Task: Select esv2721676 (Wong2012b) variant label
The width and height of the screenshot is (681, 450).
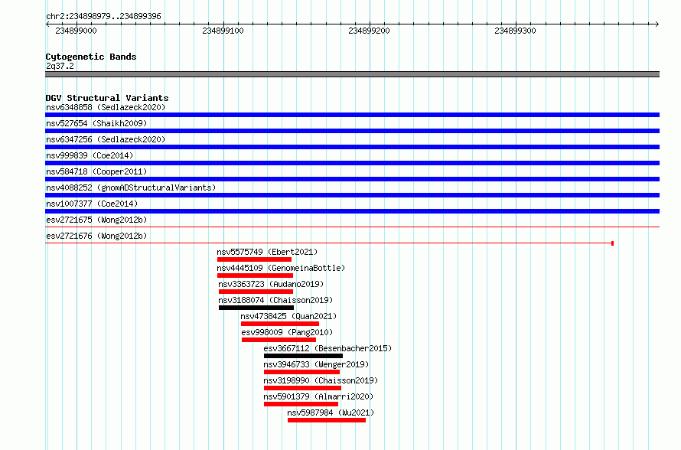Action: [x=96, y=236]
